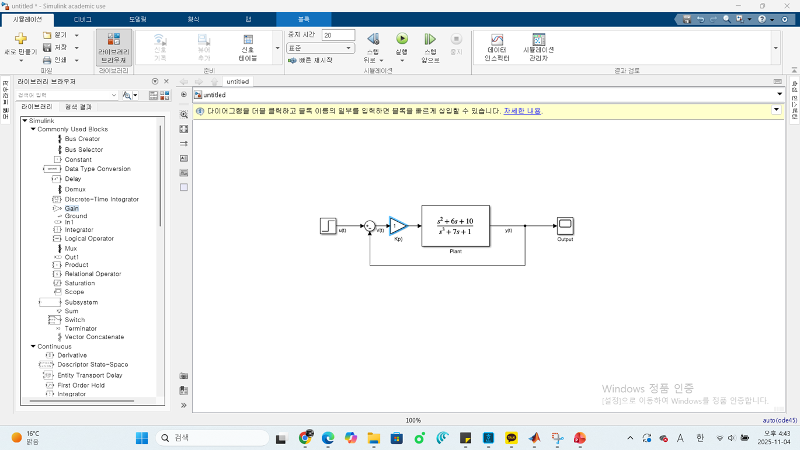Open 시뮬레이션 관리자 (Simulation Manager)
This screenshot has height=450, width=800.
tap(538, 47)
